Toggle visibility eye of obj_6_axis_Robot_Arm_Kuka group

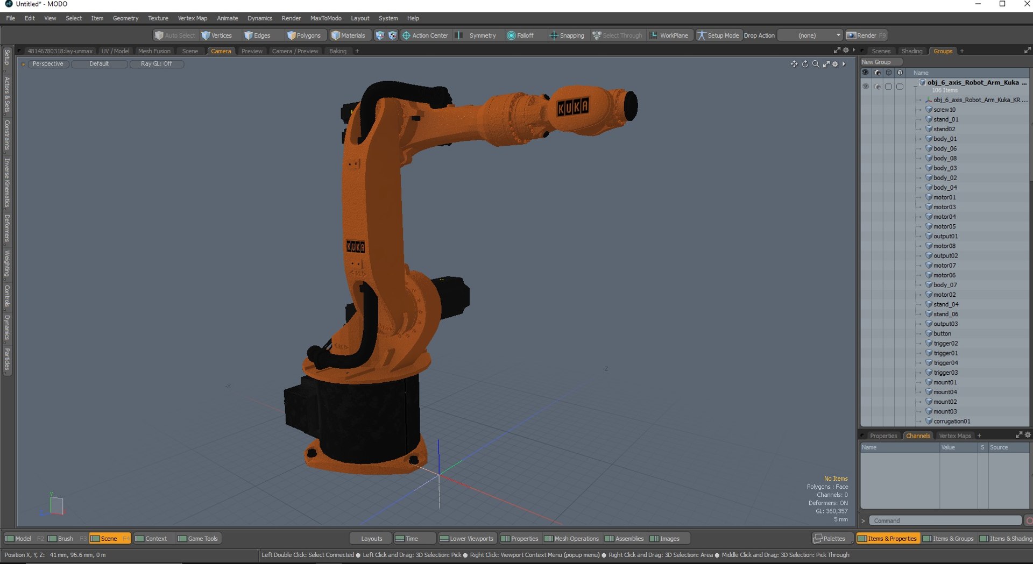[x=865, y=87]
